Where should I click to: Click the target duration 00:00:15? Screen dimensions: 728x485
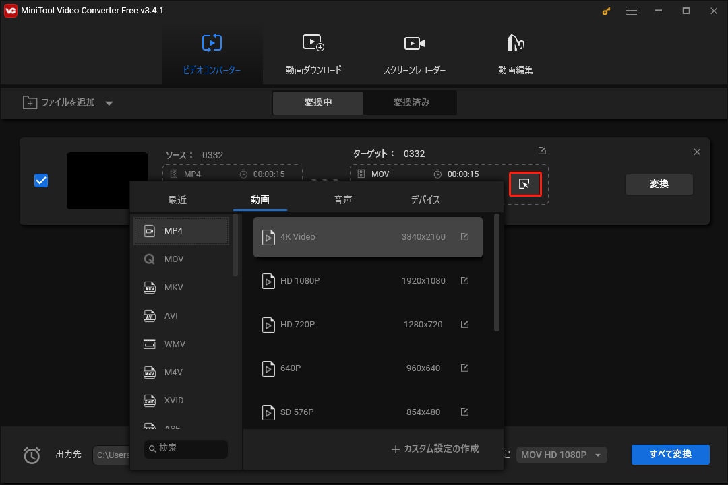click(463, 174)
